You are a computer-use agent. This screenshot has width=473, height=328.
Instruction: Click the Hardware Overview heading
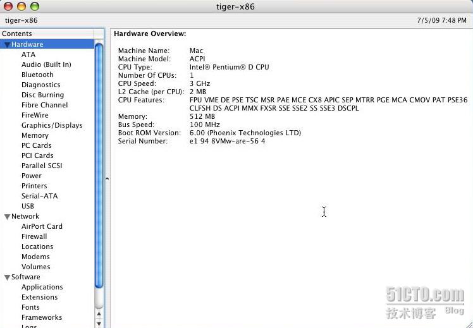(x=150, y=33)
